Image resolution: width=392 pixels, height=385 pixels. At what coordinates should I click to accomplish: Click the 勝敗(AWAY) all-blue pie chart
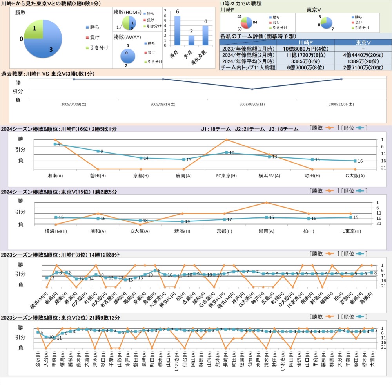(128, 56)
